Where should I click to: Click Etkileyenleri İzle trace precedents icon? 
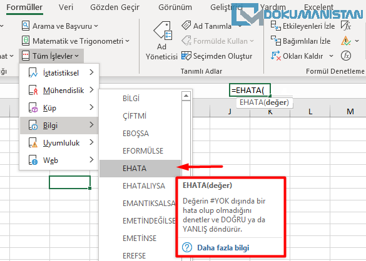click(276, 26)
